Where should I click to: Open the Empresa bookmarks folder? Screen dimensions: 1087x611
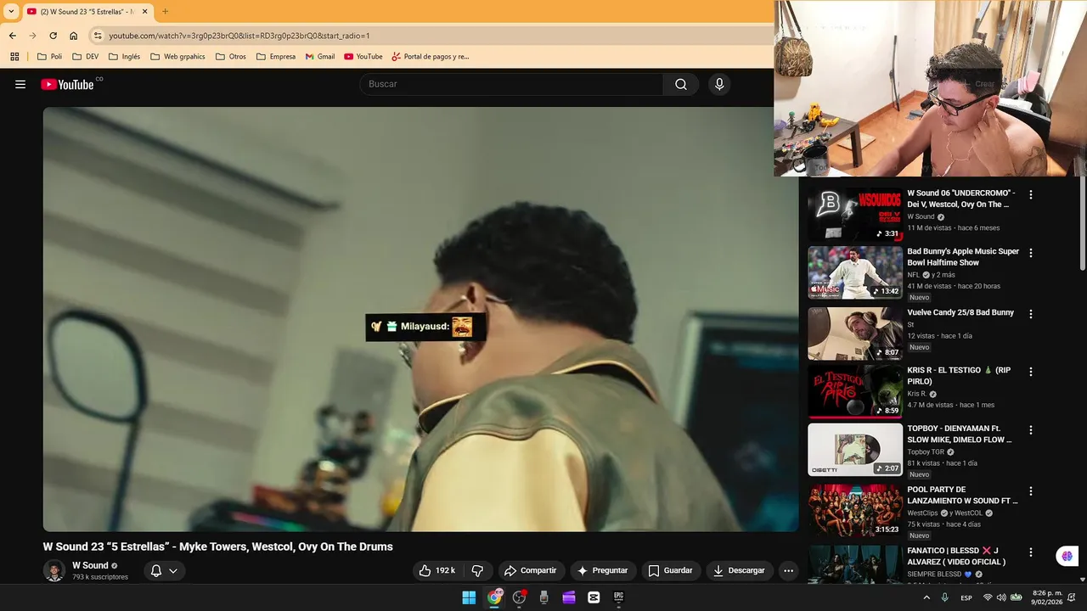276,57
